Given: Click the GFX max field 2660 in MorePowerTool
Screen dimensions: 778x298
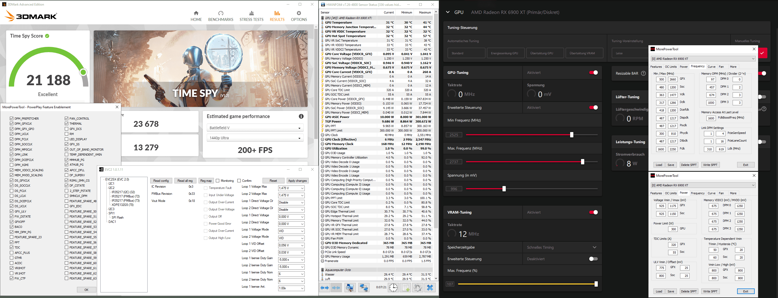Looking at the screenshot, I should (673, 79).
